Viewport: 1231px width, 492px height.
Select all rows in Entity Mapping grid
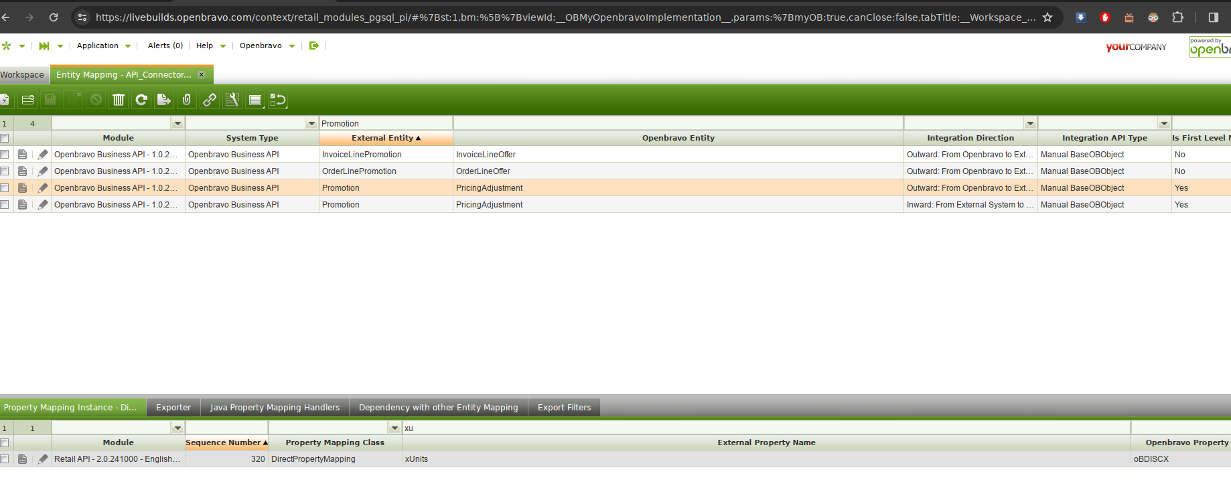click(5, 139)
